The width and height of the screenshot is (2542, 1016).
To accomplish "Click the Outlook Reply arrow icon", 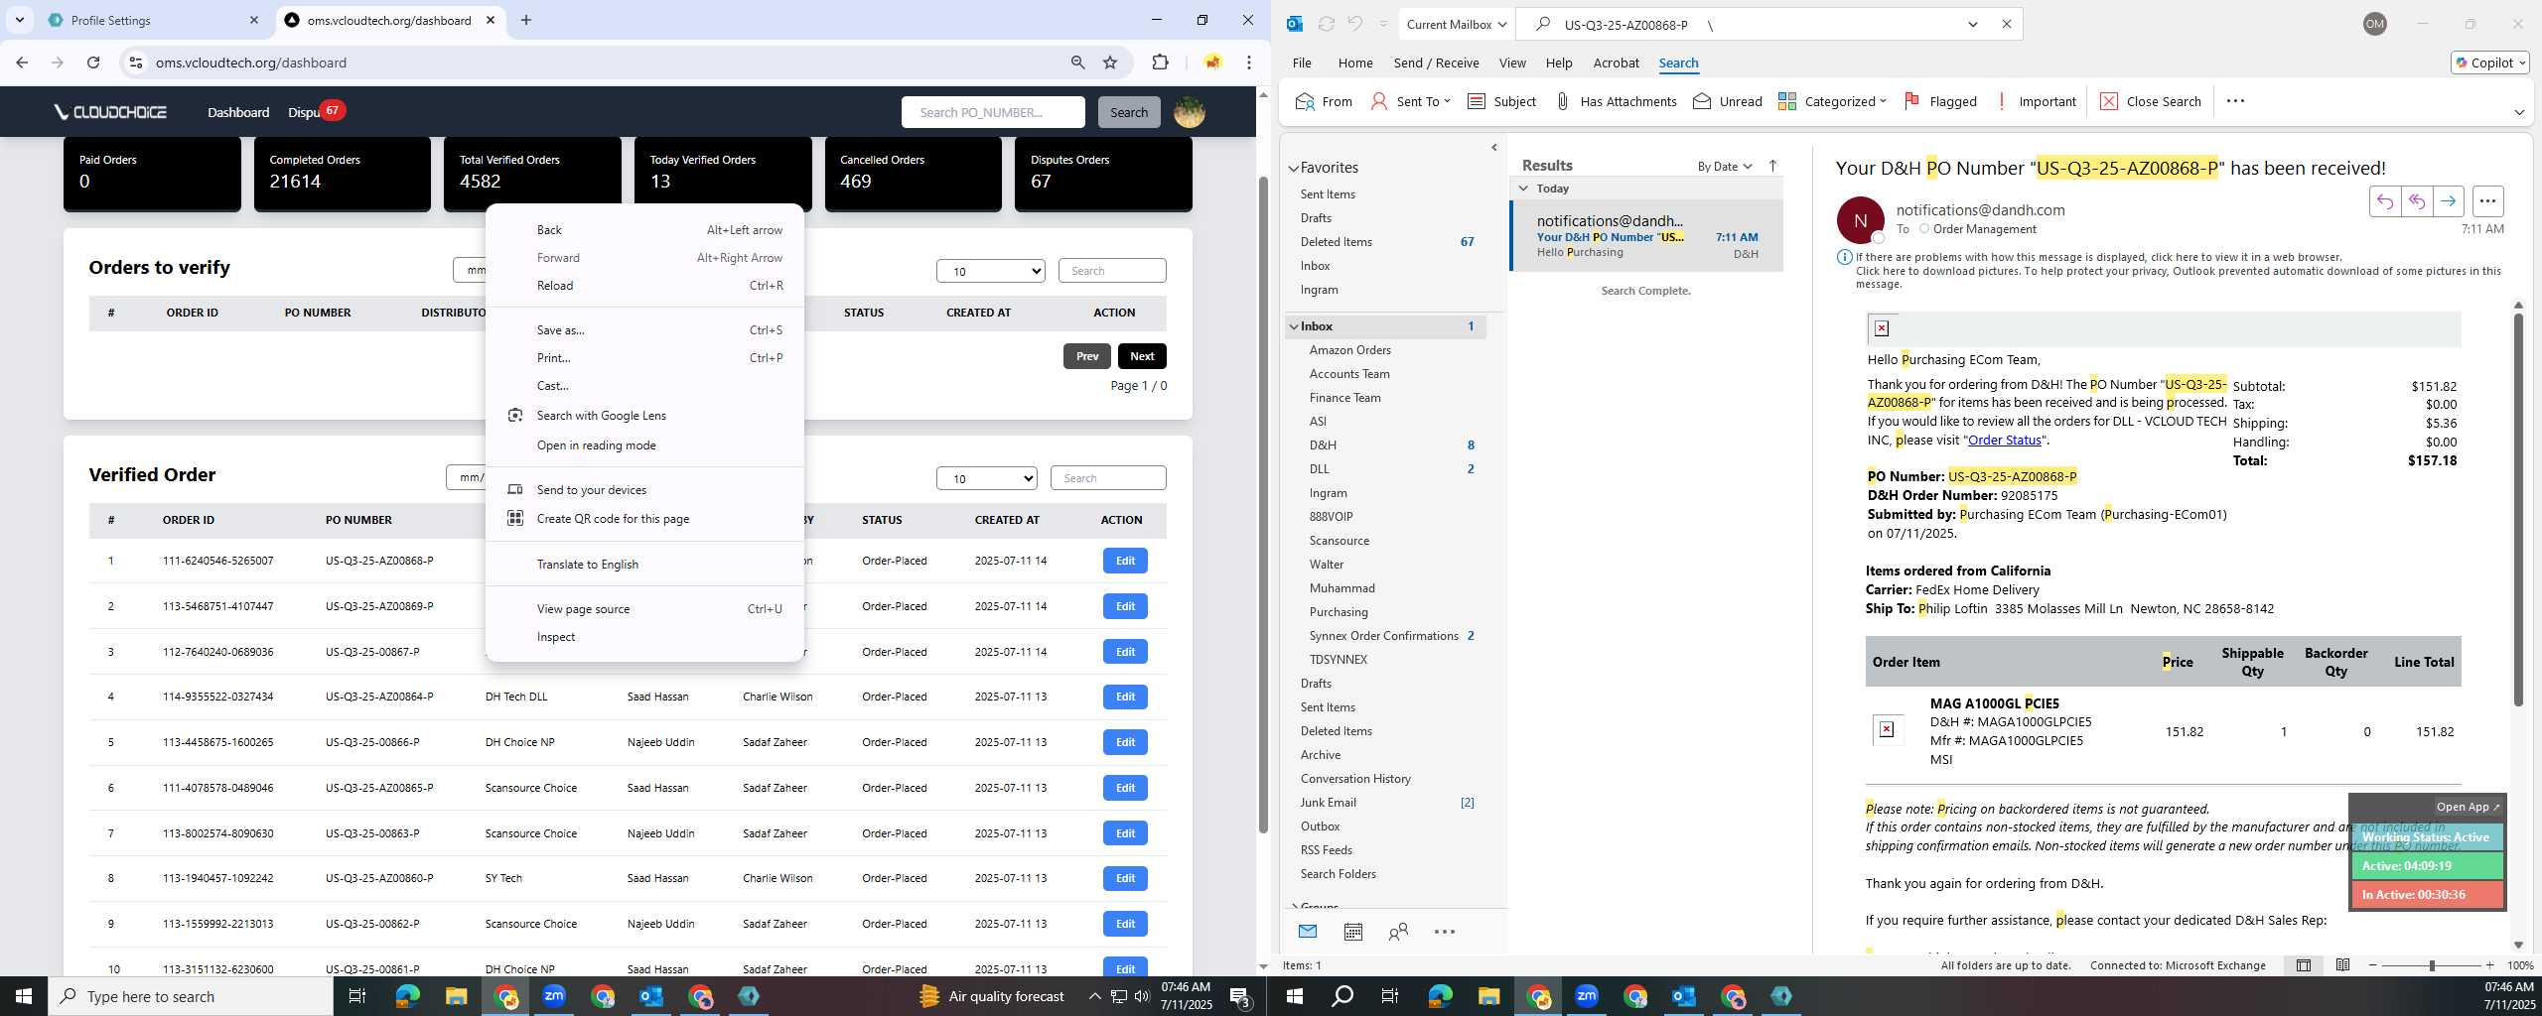I will click(x=2384, y=201).
